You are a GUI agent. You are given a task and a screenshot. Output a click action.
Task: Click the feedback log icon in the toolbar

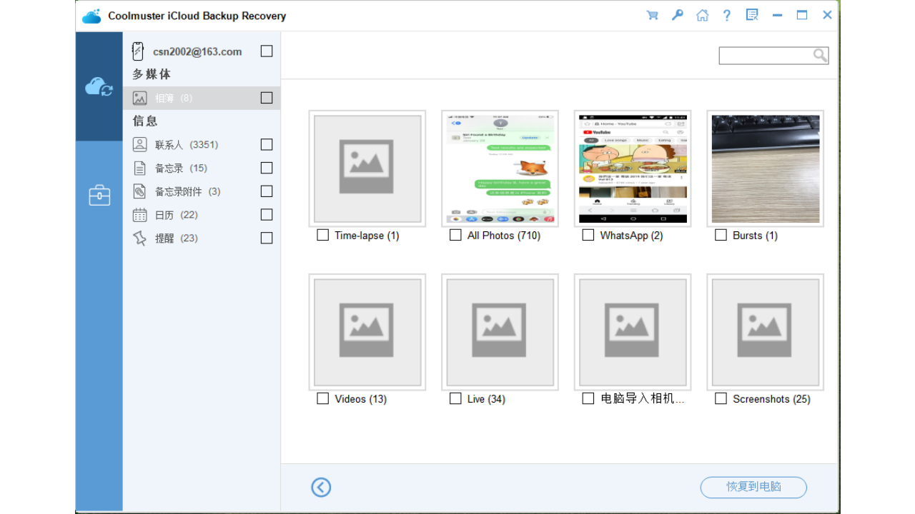[752, 14]
